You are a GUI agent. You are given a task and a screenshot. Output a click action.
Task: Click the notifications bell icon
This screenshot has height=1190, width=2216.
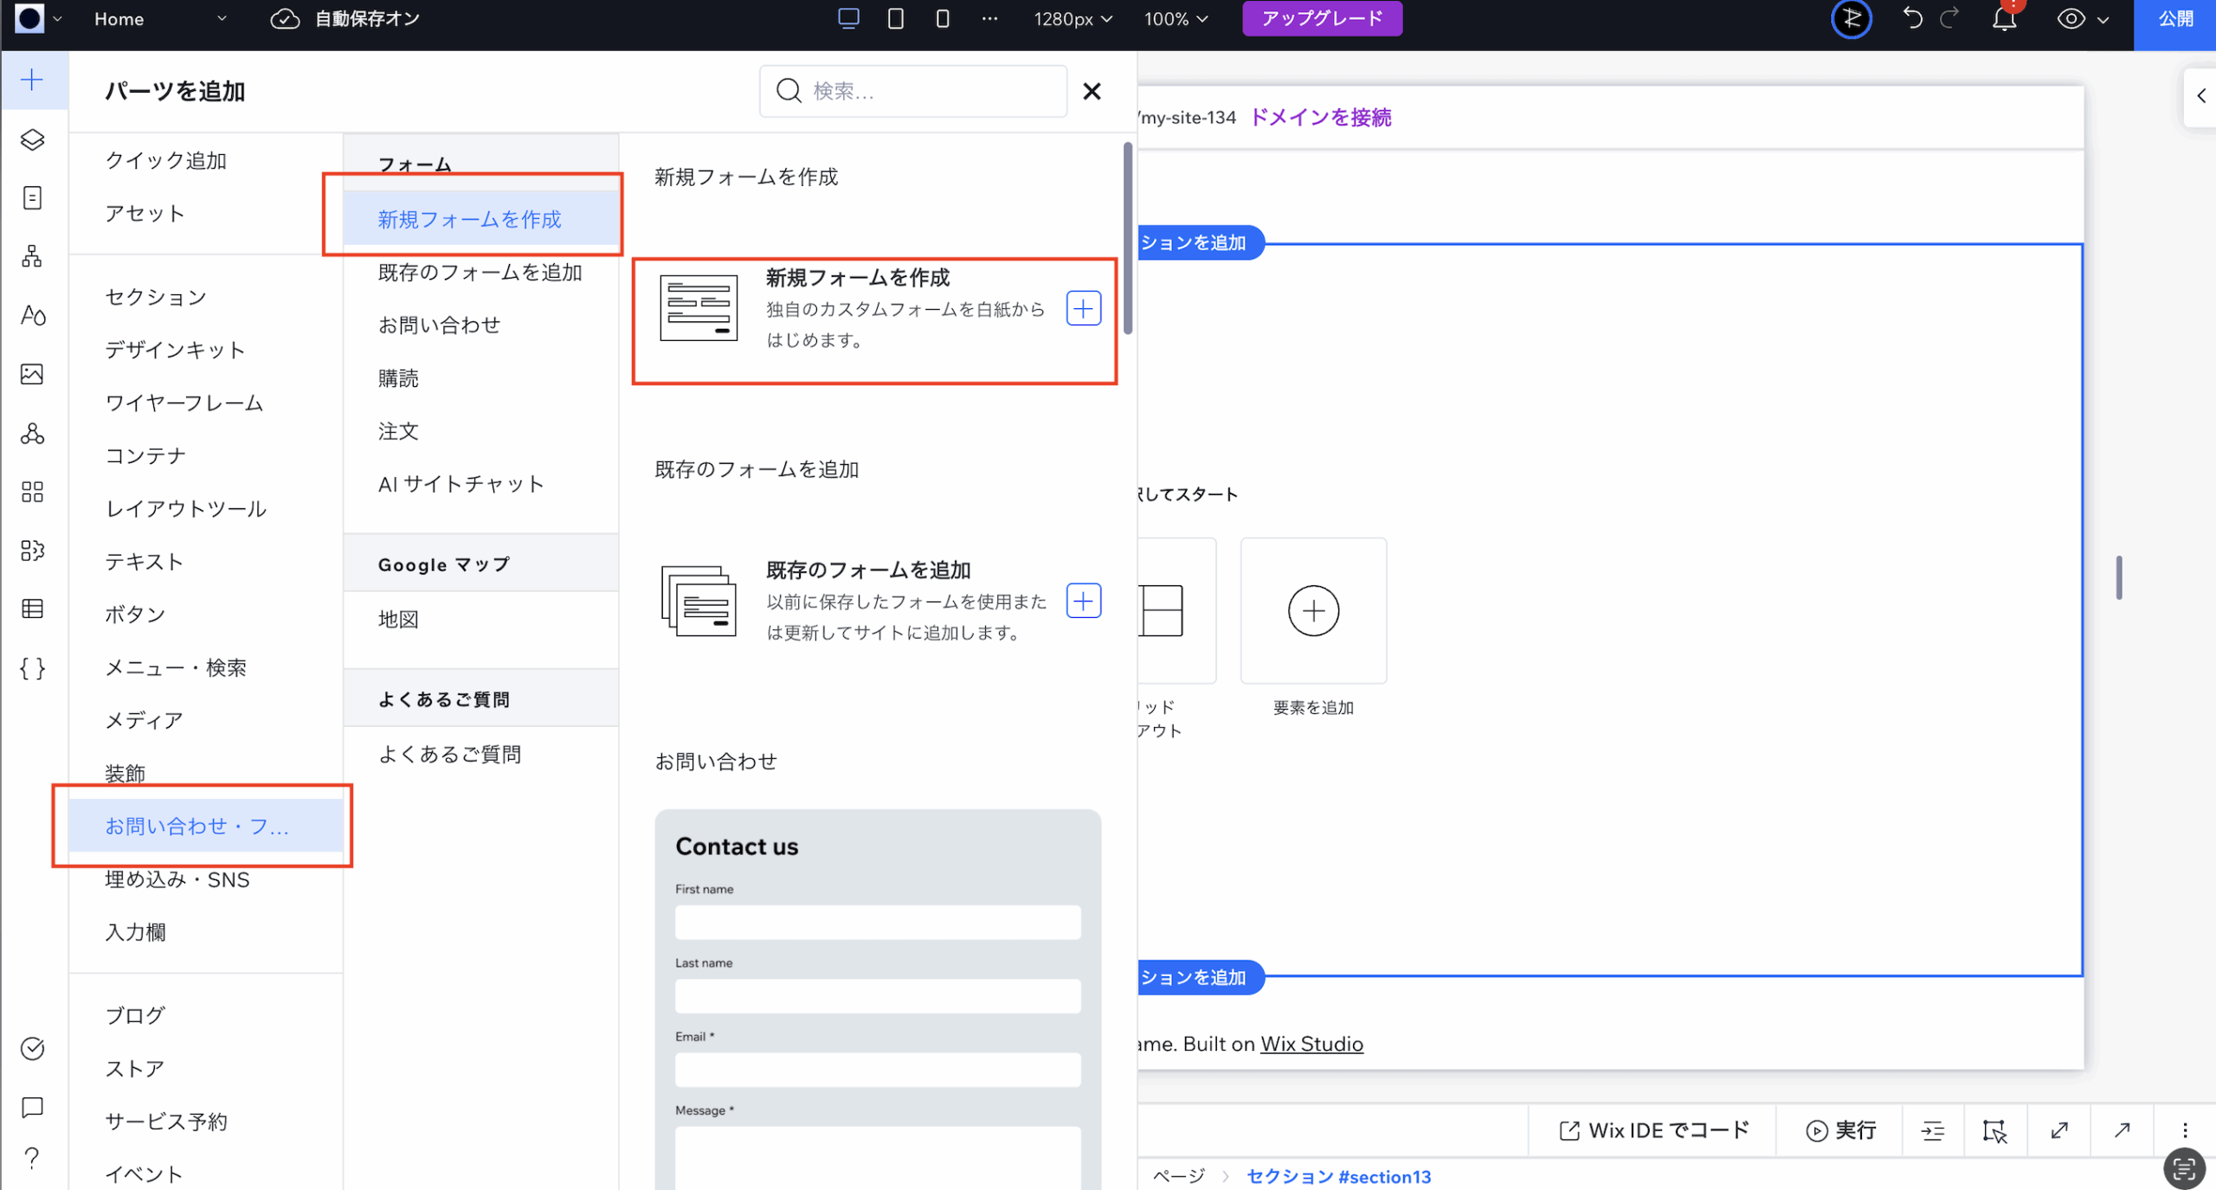pos(2004,19)
